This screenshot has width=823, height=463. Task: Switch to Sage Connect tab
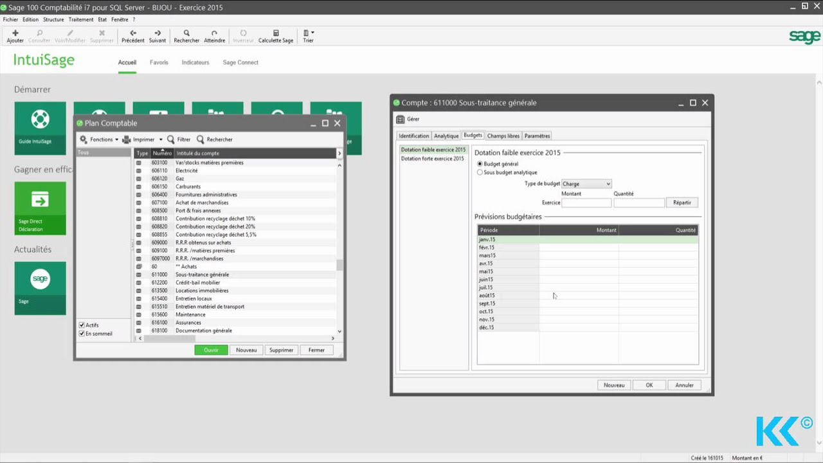[240, 62]
